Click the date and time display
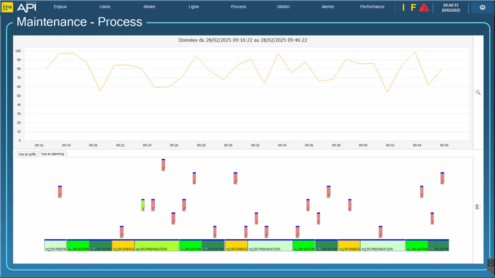The height and width of the screenshot is (278, 495). tap(451, 8)
